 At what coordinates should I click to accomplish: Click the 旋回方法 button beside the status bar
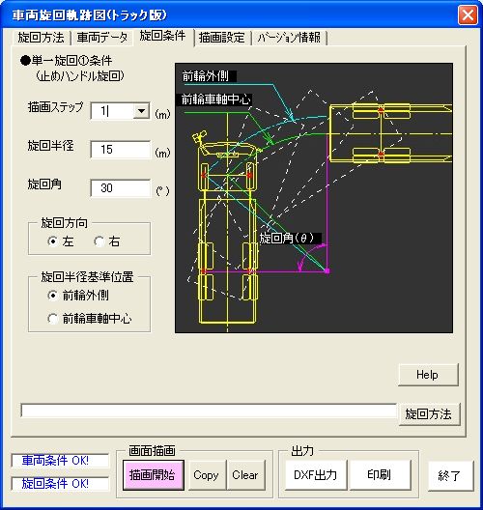429,414
